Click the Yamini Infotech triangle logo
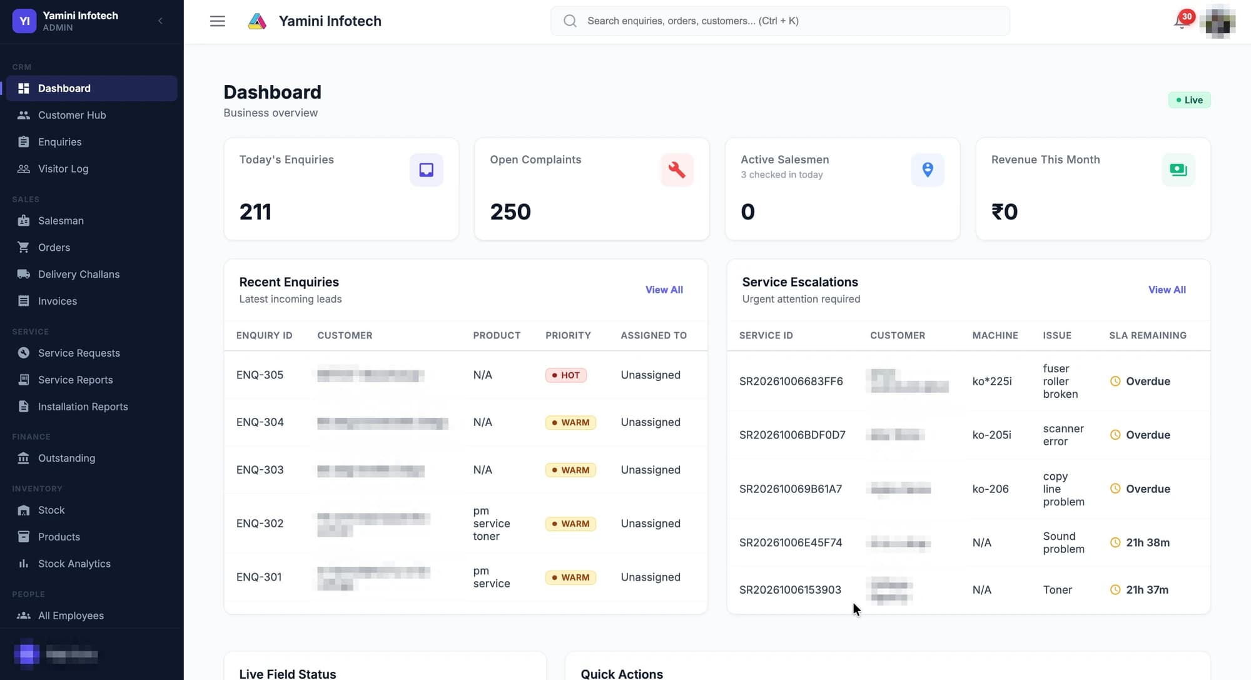 257,21
